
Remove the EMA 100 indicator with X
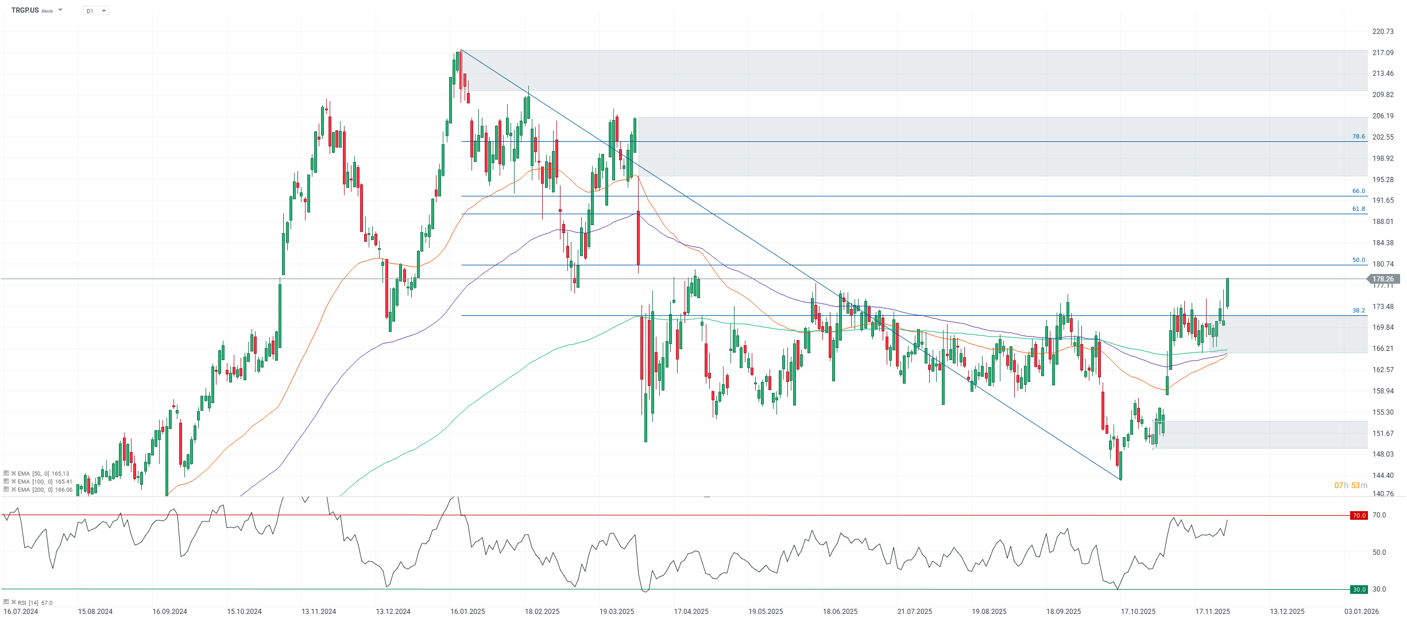14,482
